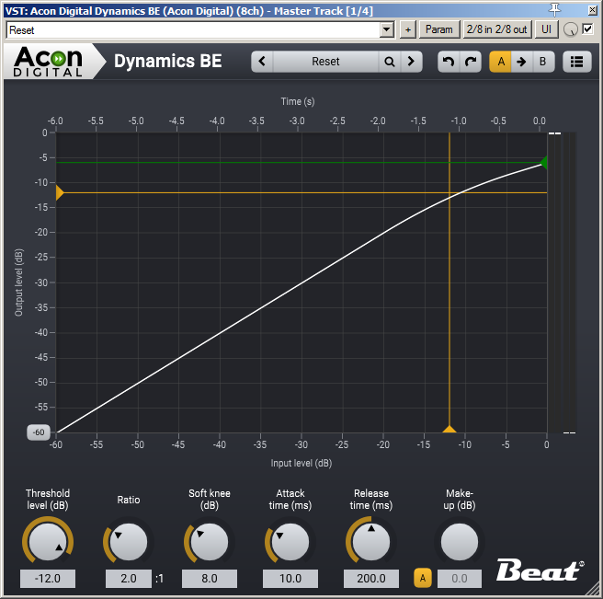The width and height of the screenshot is (603, 599).
Task: Open the preset search magnifier
Action: pos(389,62)
